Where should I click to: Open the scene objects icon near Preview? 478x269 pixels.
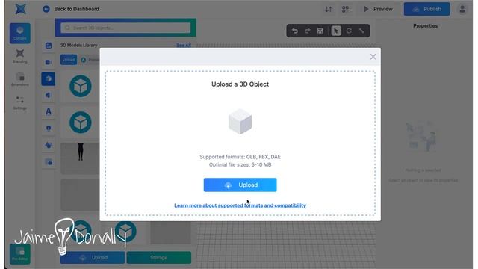(x=345, y=9)
